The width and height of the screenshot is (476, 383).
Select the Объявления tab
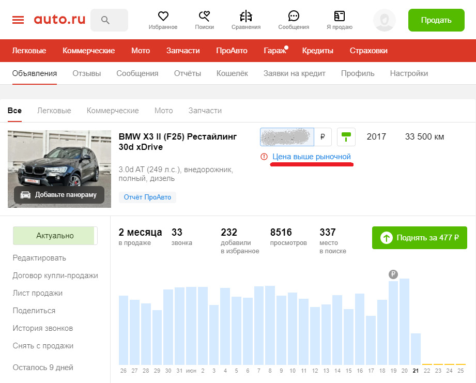tap(35, 73)
